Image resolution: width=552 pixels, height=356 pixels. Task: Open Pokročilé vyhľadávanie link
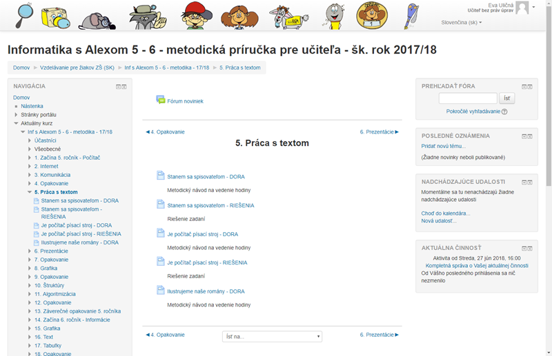tap(473, 112)
